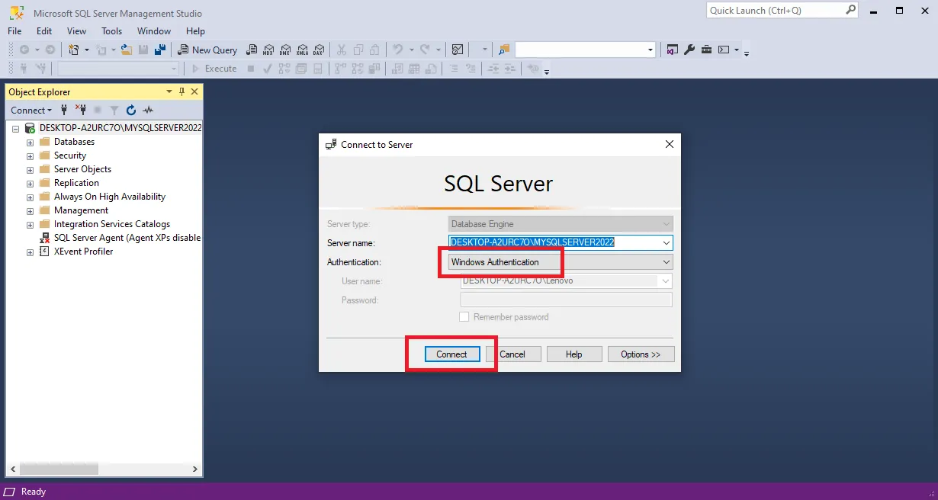This screenshot has height=500, width=938.
Task: Open the toolbar overflow options arrow
Action: click(x=747, y=53)
